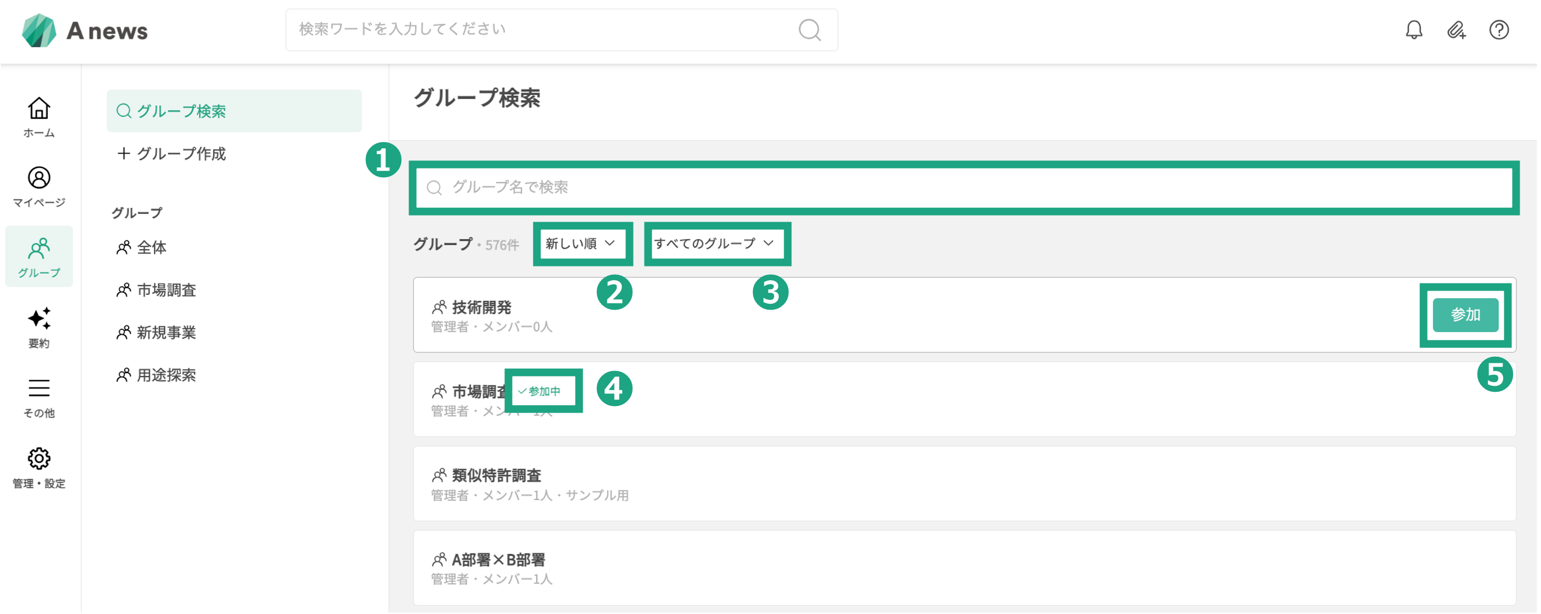Click the paperclip add icon
Image resolution: width=1541 pixels, height=614 pixels.
1456,30
